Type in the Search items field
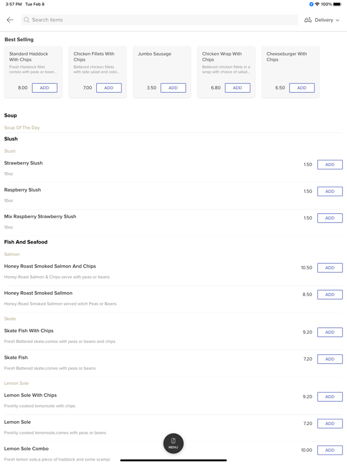Viewport: 347px width, 464px height. coord(159,20)
